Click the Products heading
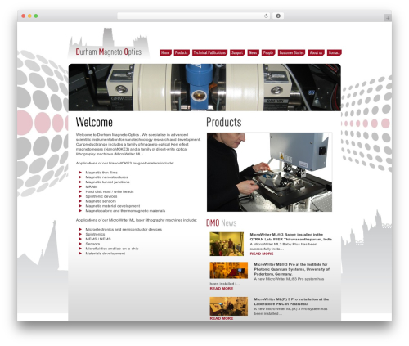The image size is (409, 346). pyautogui.click(x=224, y=122)
